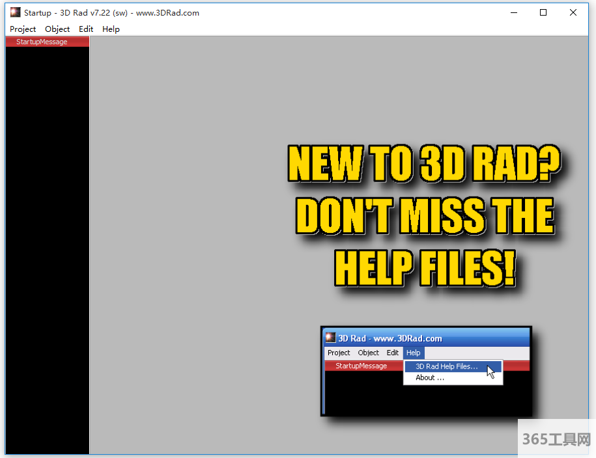596x458 pixels.
Task: Click the highlighted Help item in the illustration
Action: pyautogui.click(x=413, y=353)
